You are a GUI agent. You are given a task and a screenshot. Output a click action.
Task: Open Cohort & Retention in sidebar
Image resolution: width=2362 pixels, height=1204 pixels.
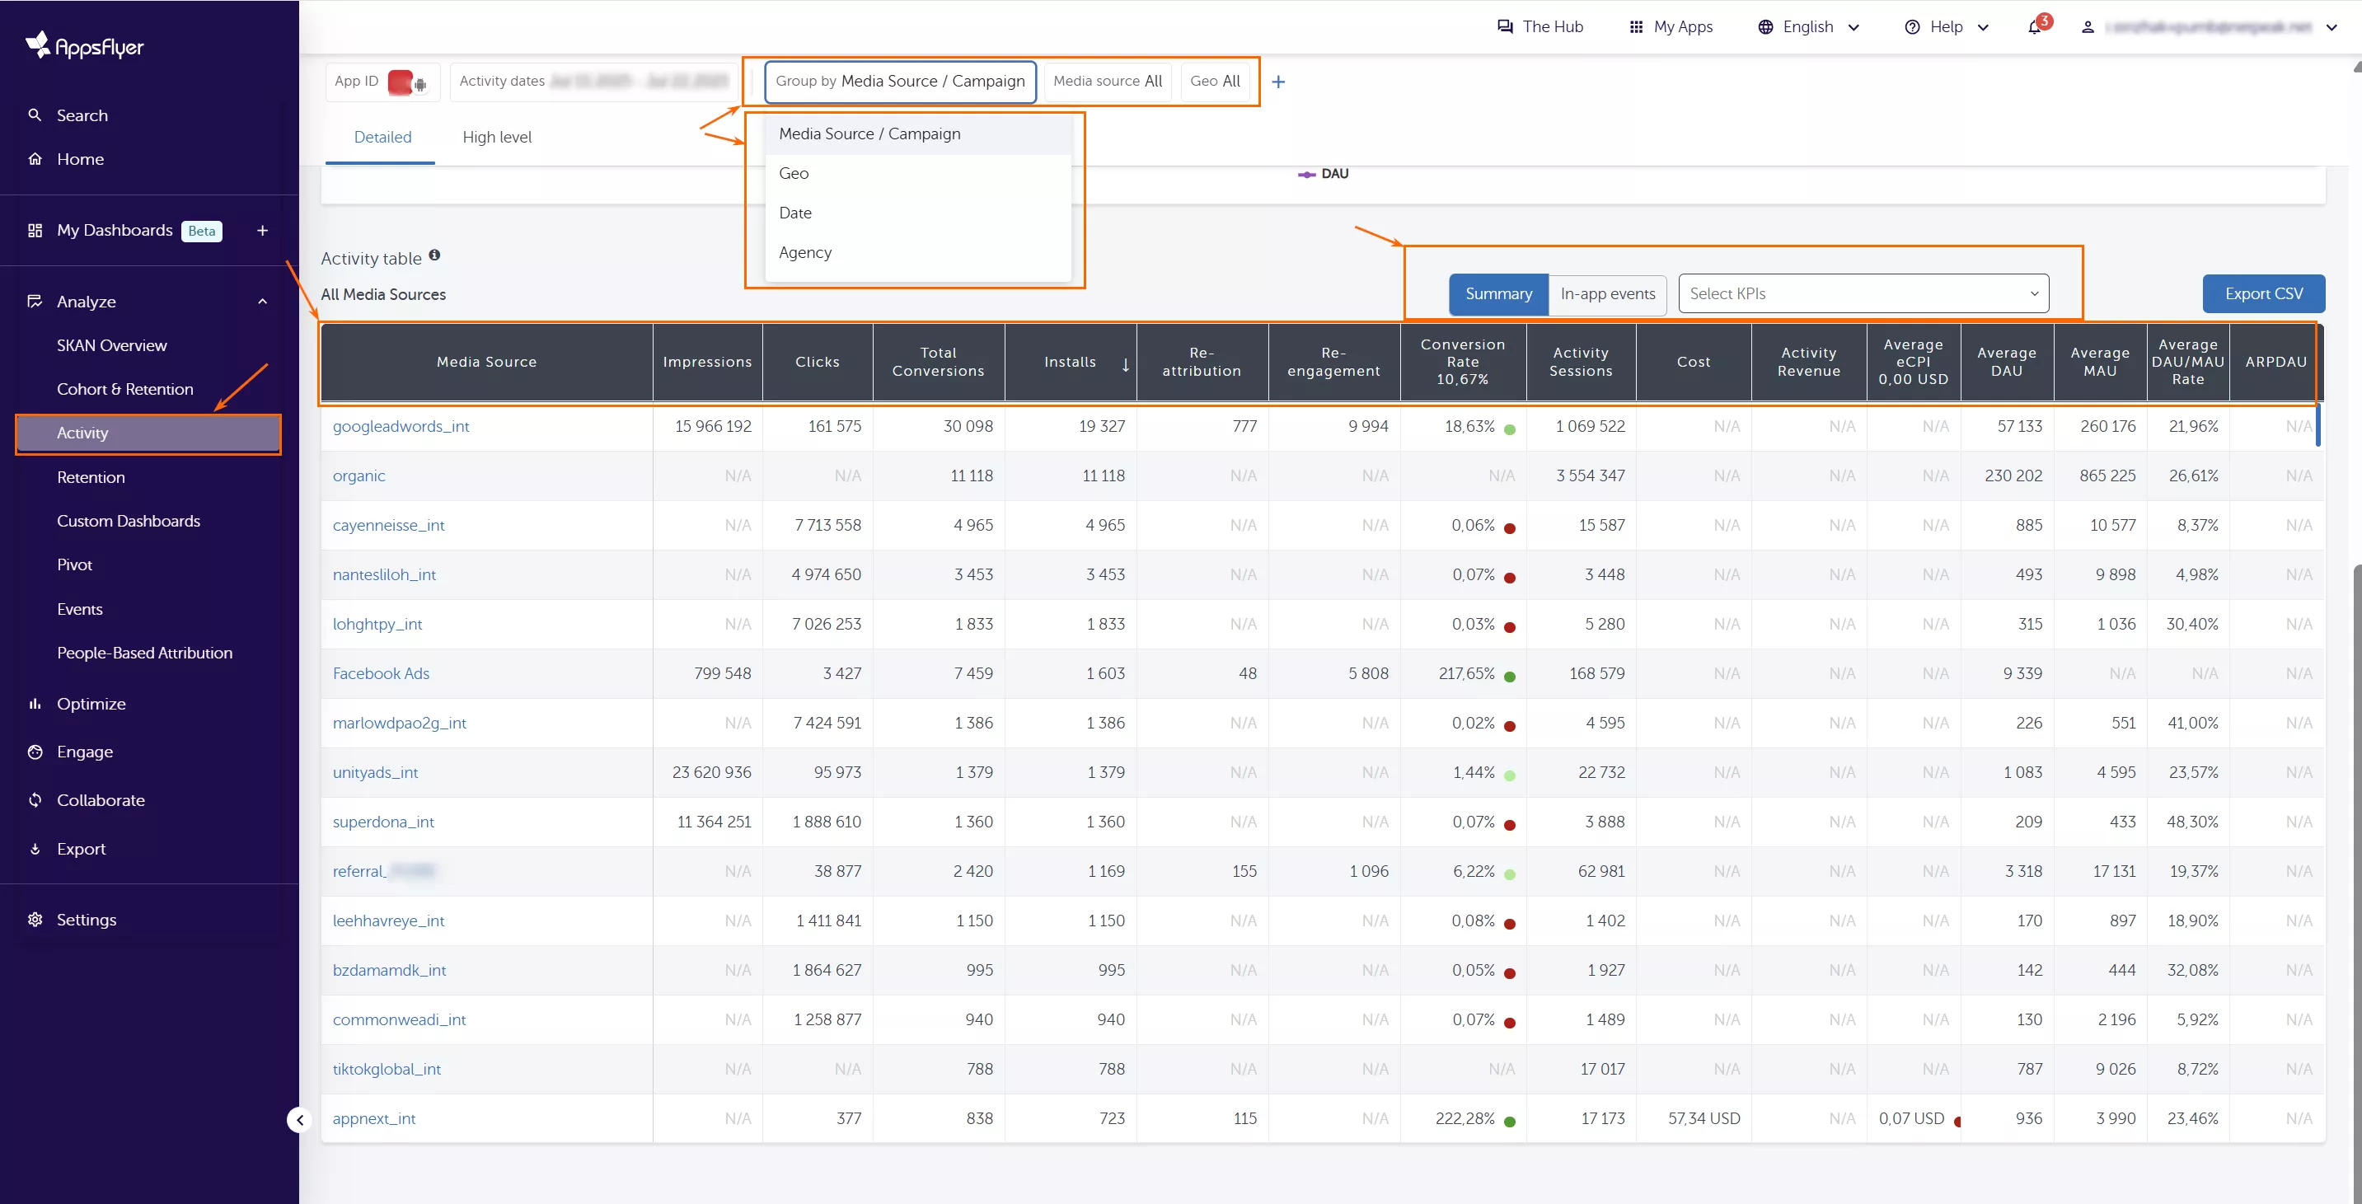coord(124,389)
